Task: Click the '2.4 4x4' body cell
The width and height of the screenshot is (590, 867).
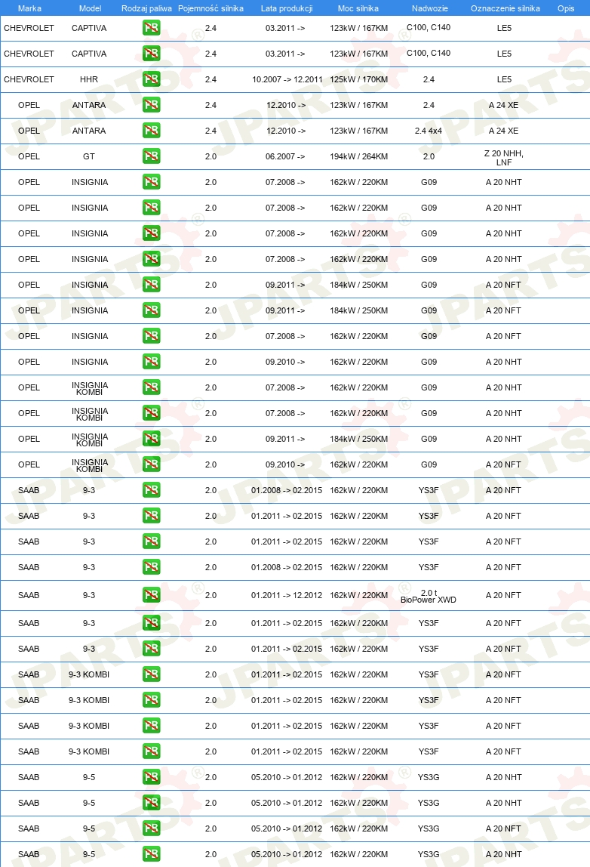Action: click(429, 131)
